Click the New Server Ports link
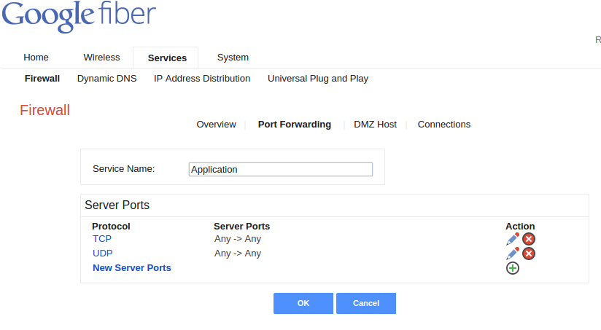The height and width of the screenshot is (330, 601). [x=132, y=268]
